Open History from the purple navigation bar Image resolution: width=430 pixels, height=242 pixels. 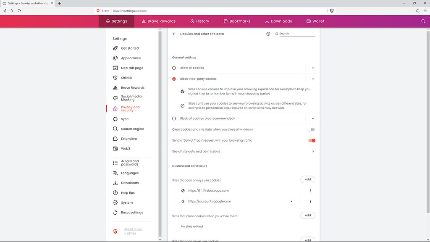pos(200,21)
